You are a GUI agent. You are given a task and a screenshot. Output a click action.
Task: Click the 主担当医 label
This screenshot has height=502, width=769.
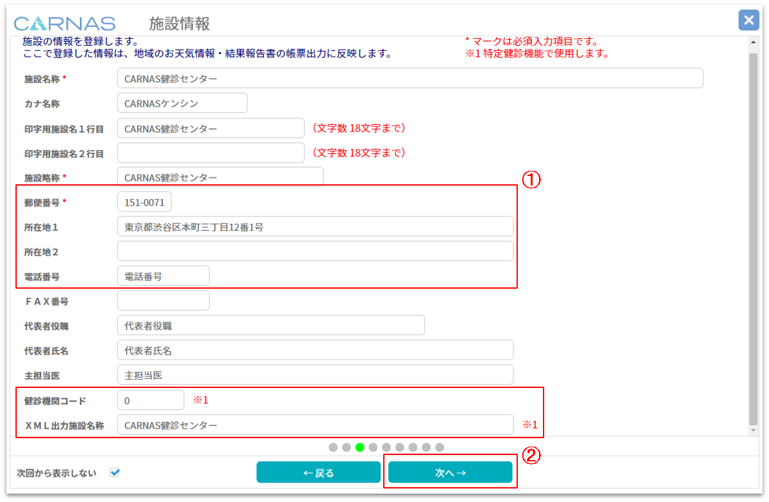pos(42,376)
